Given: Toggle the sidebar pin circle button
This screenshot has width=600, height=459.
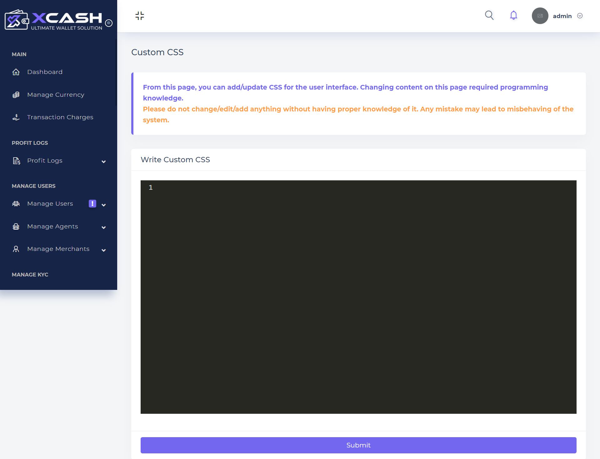Looking at the screenshot, I should 109,23.
